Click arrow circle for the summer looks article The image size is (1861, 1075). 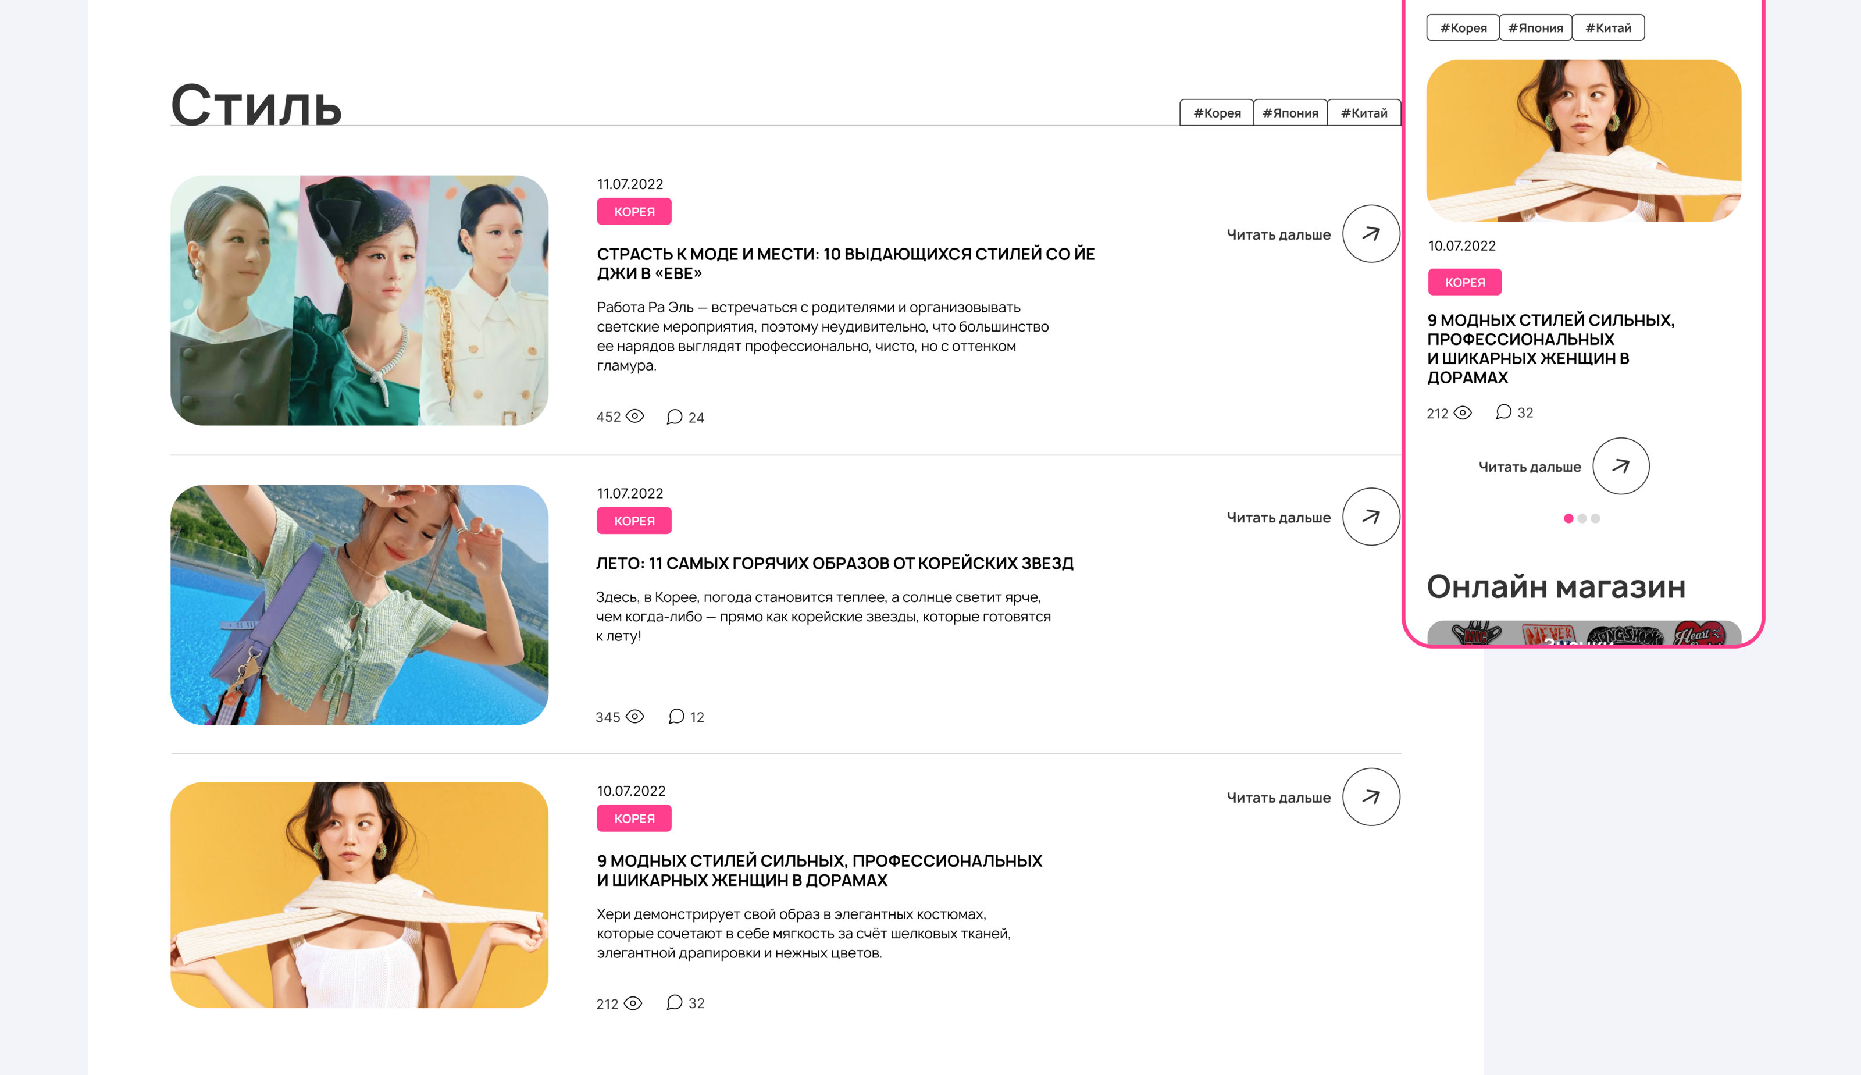1370,516
